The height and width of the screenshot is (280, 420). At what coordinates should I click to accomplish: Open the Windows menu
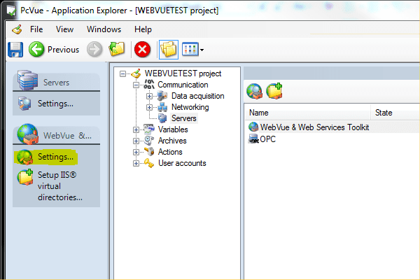click(104, 29)
